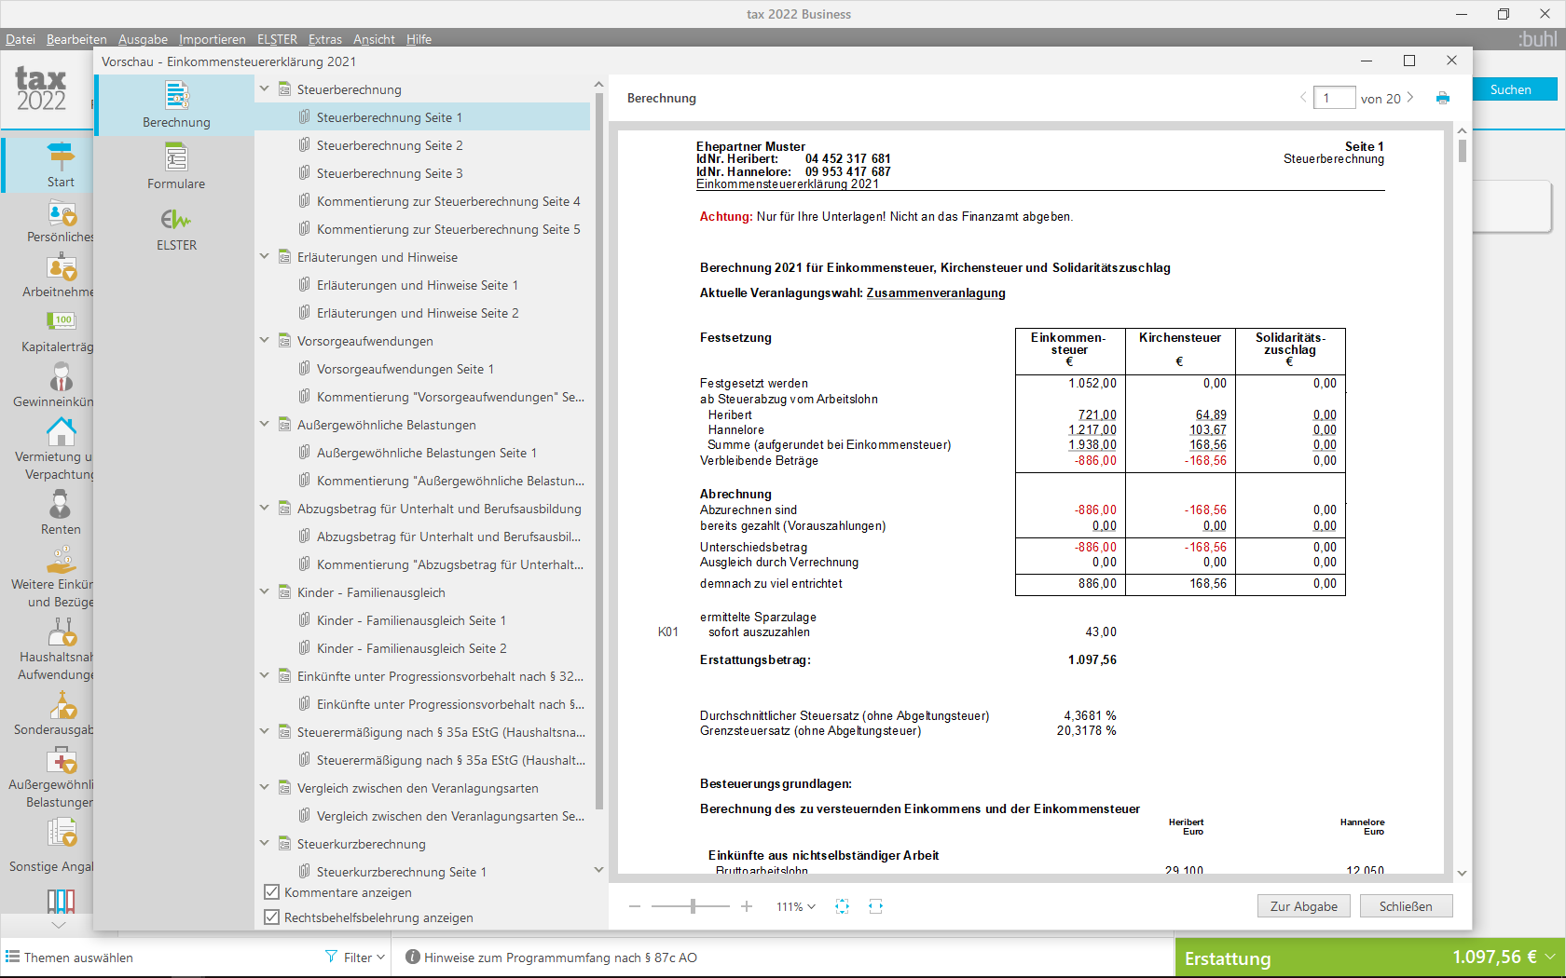Select Steuerkurzberechnung Seite 1

pos(401,872)
